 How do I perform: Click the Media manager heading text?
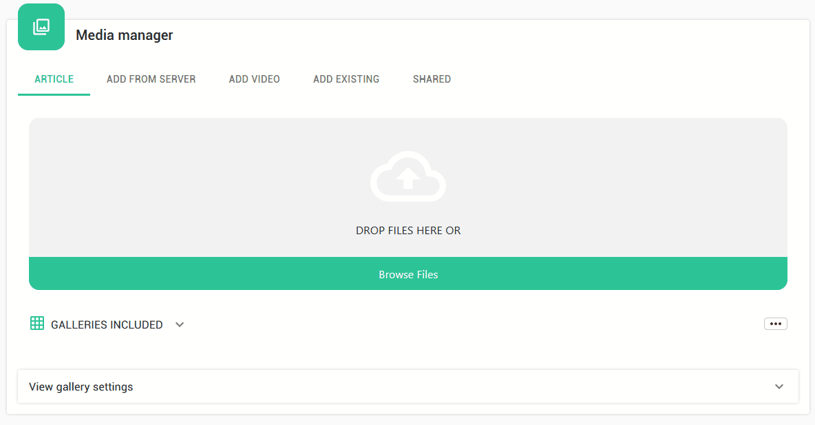(x=124, y=35)
